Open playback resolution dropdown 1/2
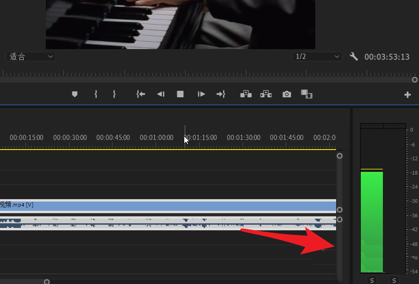 click(317, 57)
